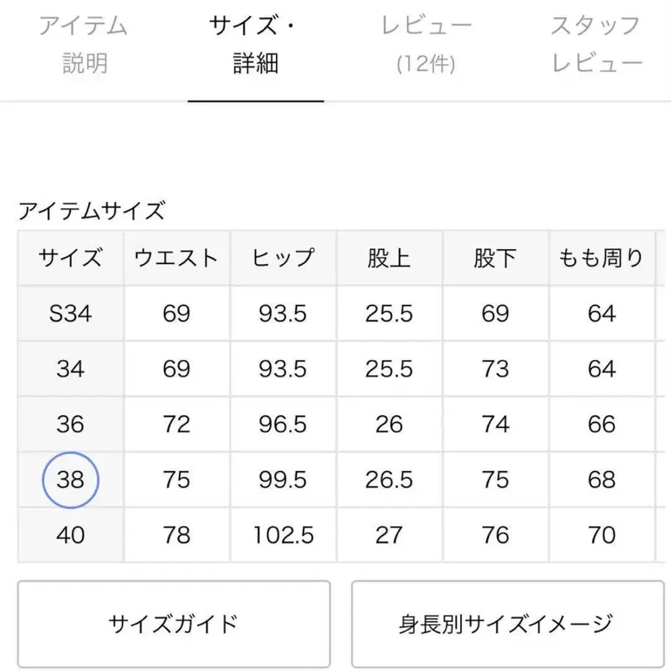
Task: Select the サイズ・詳細 tab
Action: [255, 45]
